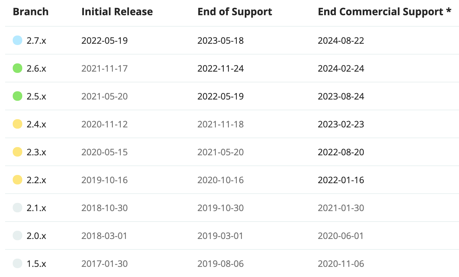Image resolution: width=459 pixels, height=277 pixels.
Task: Click the gray status dot for 1.5.x
Action: click(17, 264)
